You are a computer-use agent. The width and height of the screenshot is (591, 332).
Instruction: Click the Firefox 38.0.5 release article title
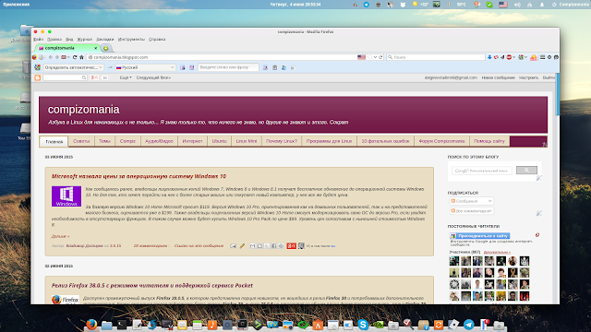pos(152,285)
